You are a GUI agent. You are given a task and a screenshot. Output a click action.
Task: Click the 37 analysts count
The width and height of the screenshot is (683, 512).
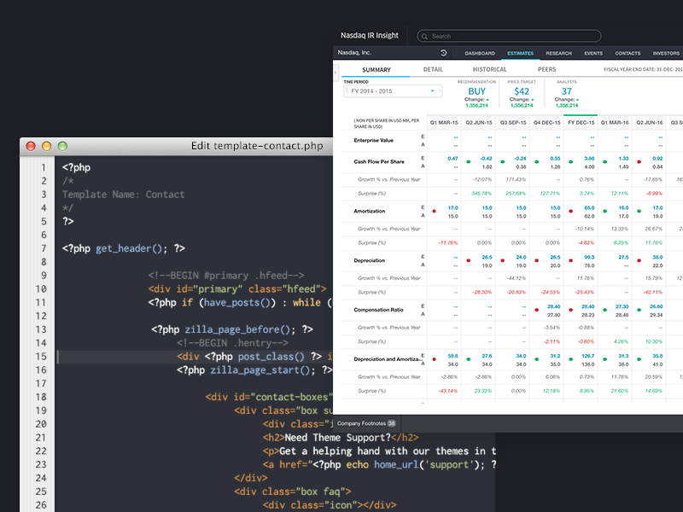(566, 91)
